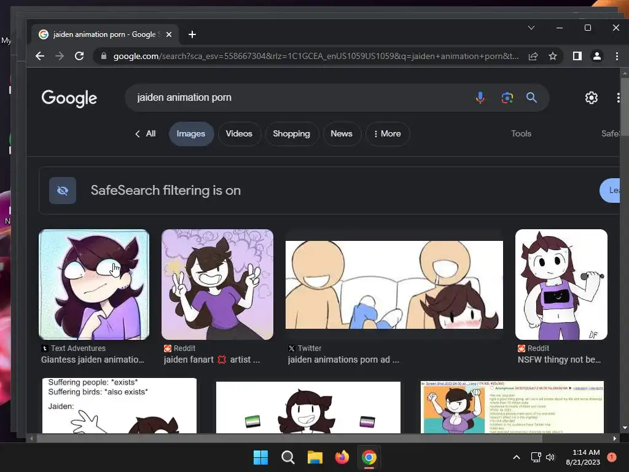629x472 pixels.
Task: Open the Chrome profile avatar menu
Action: (597, 56)
